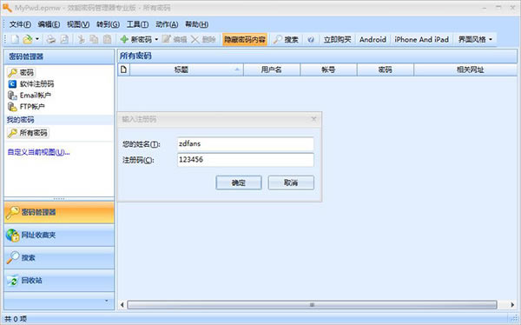
Task: Expand the Open file dropdown arrow
Action: pos(36,40)
